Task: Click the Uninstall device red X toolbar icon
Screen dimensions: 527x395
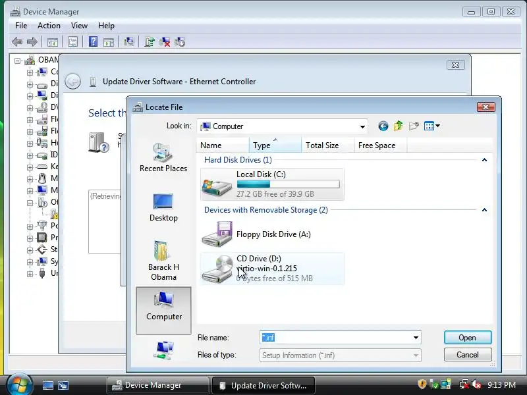Action: [x=165, y=41]
